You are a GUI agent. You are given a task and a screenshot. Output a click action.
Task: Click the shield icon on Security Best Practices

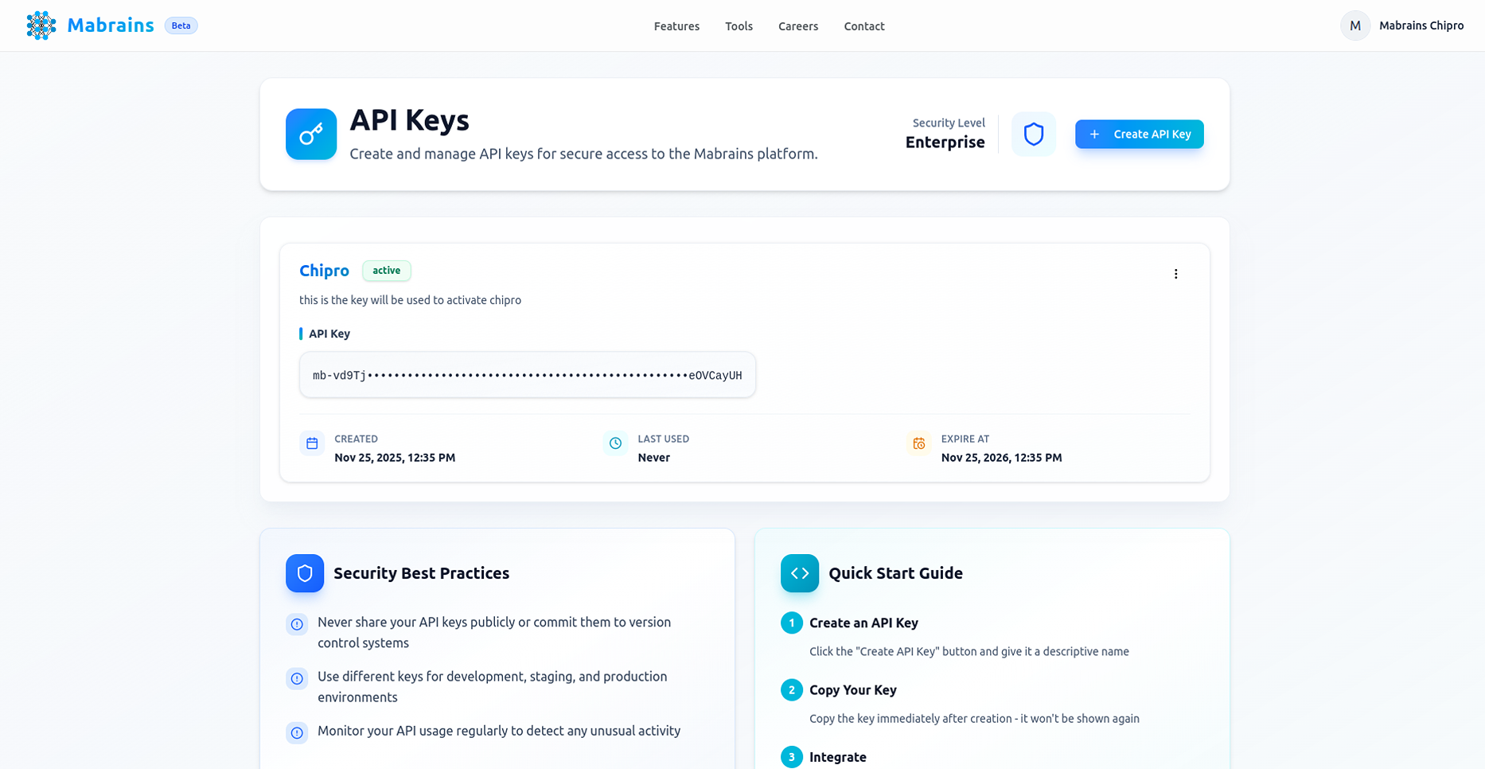[305, 573]
